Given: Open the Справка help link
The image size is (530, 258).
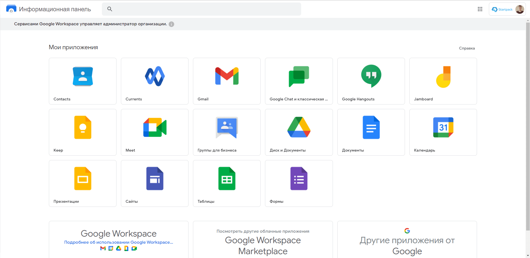Looking at the screenshot, I should pos(467,48).
